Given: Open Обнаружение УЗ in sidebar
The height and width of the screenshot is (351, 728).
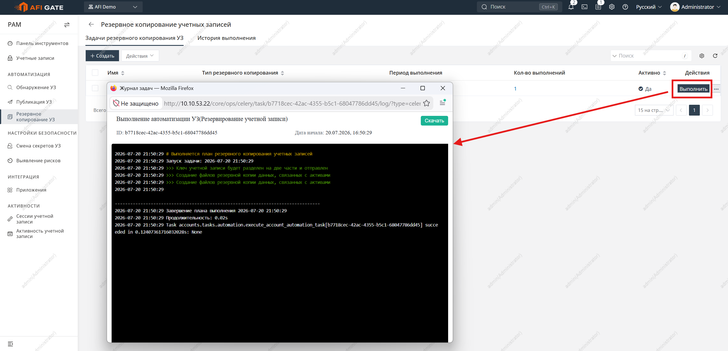Looking at the screenshot, I should [39, 87].
